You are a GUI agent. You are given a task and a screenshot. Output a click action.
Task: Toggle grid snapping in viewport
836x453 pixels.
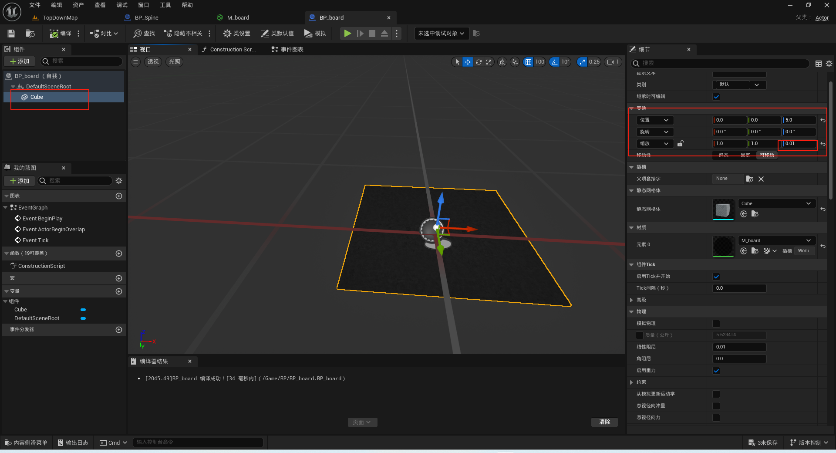coord(528,62)
